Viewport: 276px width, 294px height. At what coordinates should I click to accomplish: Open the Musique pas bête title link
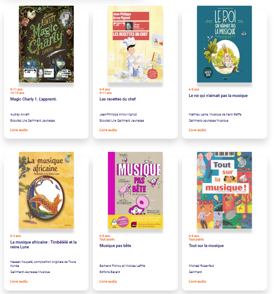tap(115, 246)
